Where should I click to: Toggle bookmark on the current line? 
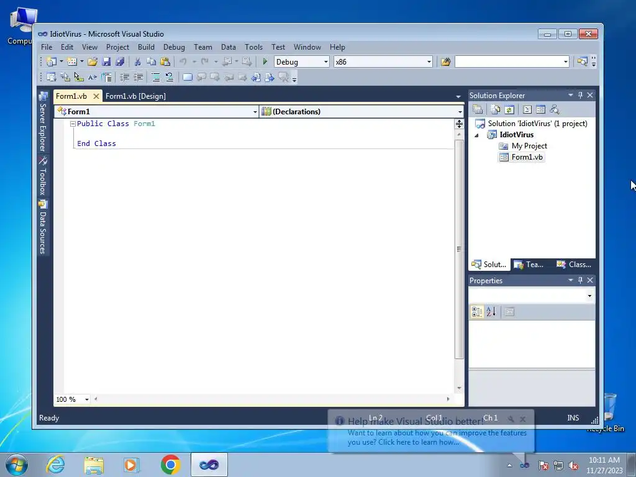(188, 77)
